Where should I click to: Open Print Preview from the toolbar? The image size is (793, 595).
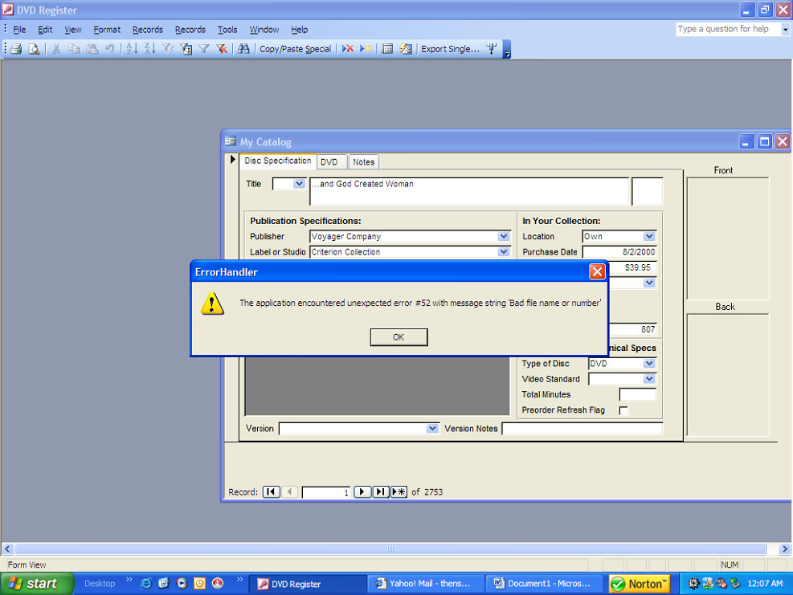click(x=35, y=49)
